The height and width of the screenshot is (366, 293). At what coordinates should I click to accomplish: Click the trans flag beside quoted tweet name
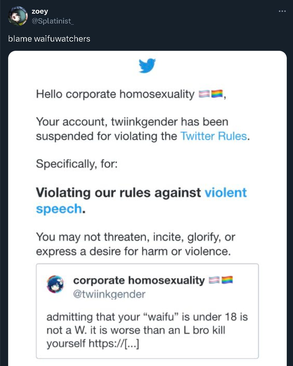coord(215,280)
